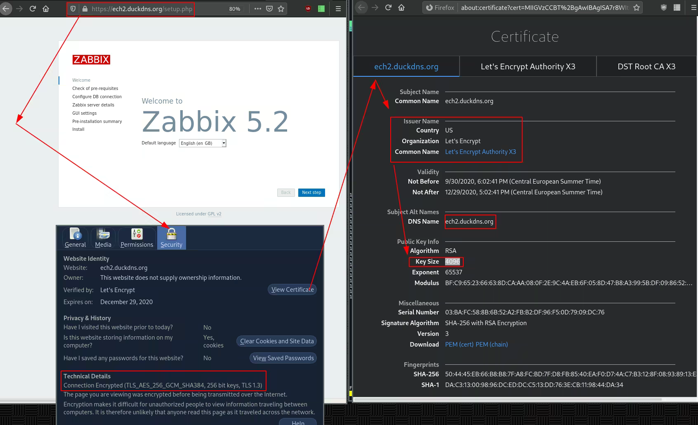Image resolution: width=698 pixels, height=425 pixels.
Task: Bookmark the about:certificate page
Action: (637, 7)
